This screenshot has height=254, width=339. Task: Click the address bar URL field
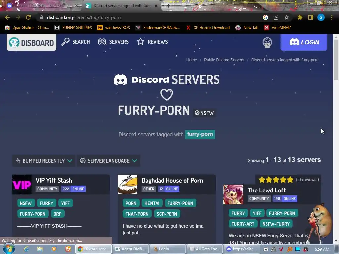[149, 17]
